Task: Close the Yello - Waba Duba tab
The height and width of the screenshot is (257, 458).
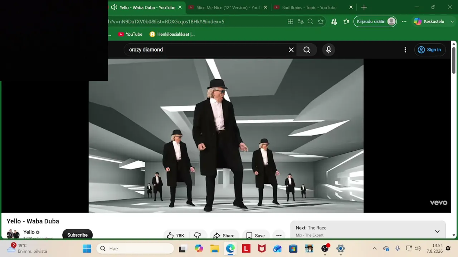Action: (180, 7)
